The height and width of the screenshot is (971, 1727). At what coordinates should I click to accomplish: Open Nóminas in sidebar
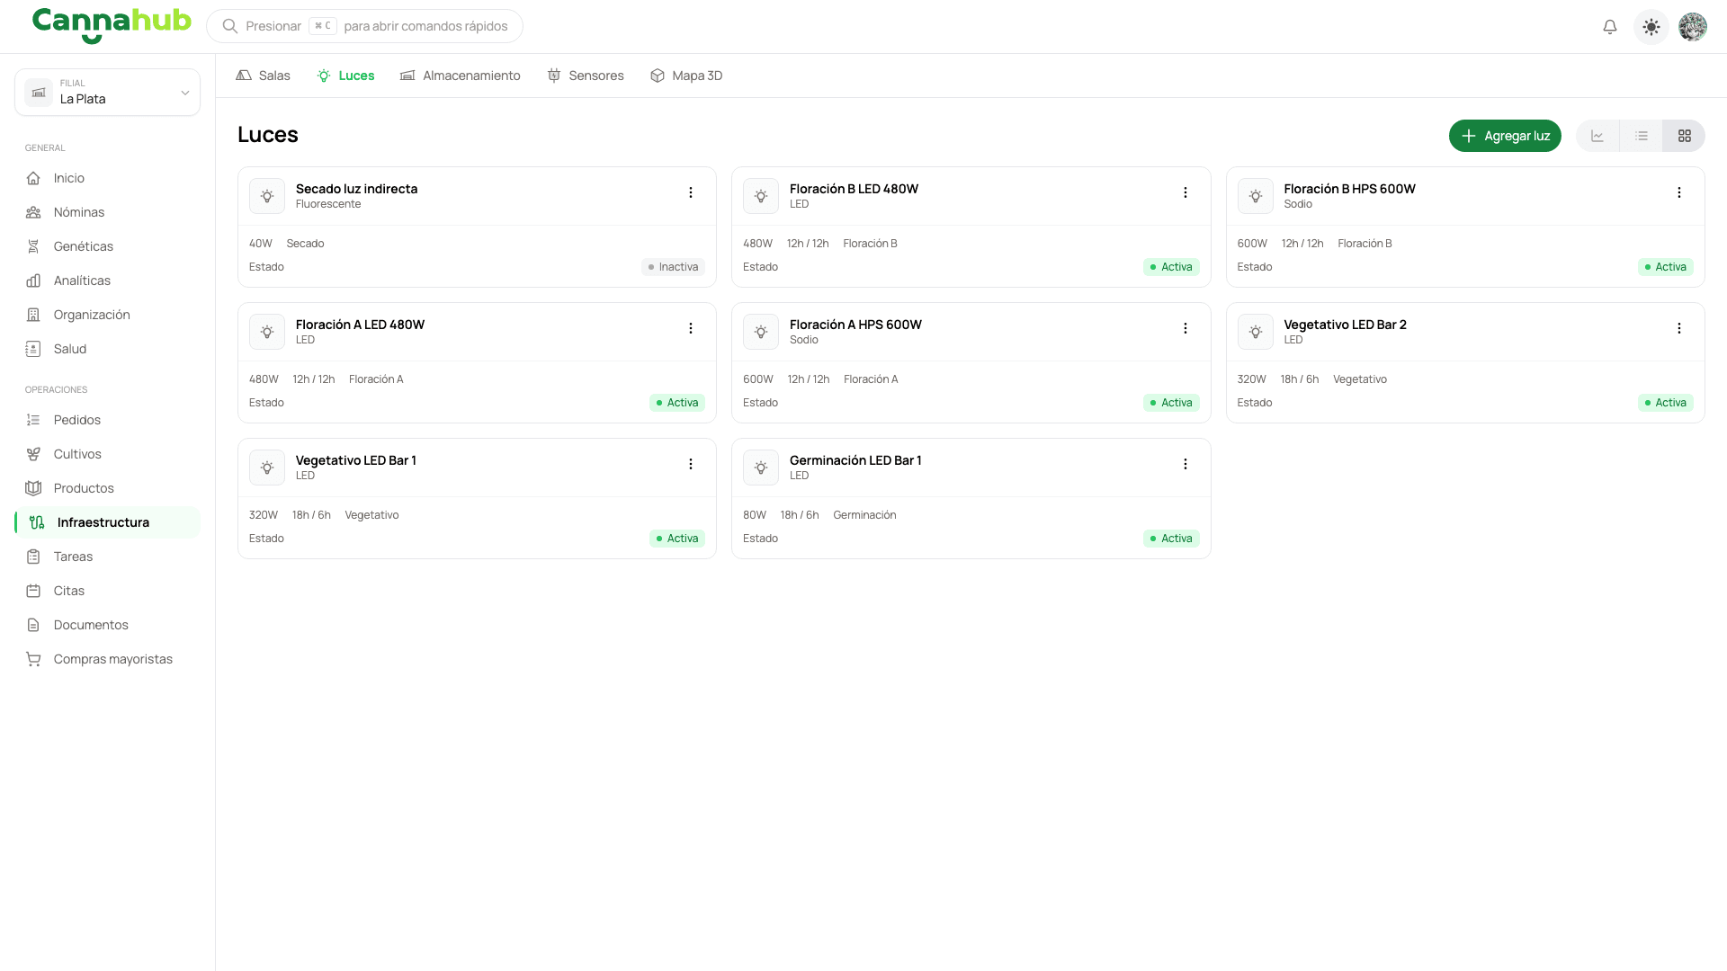coord(108,212)
